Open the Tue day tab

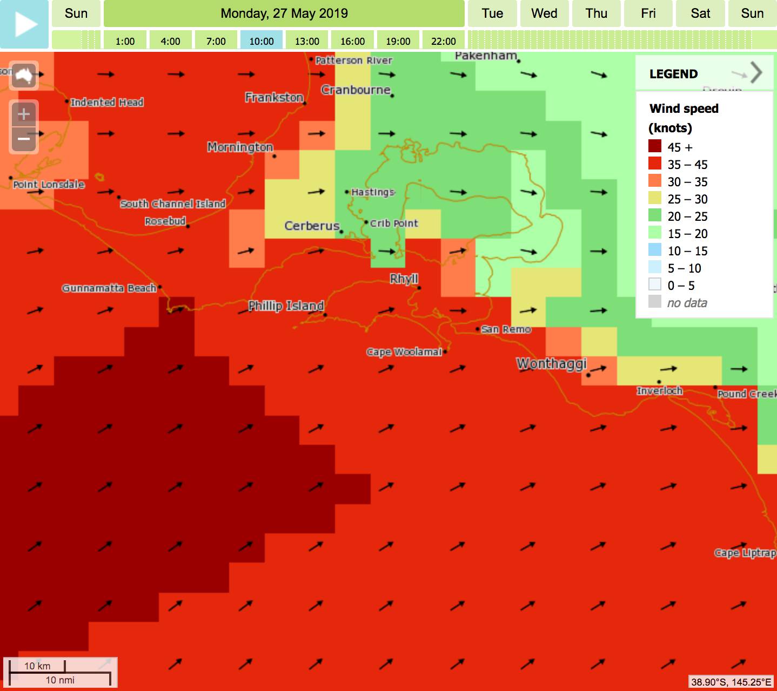(492, 13)
